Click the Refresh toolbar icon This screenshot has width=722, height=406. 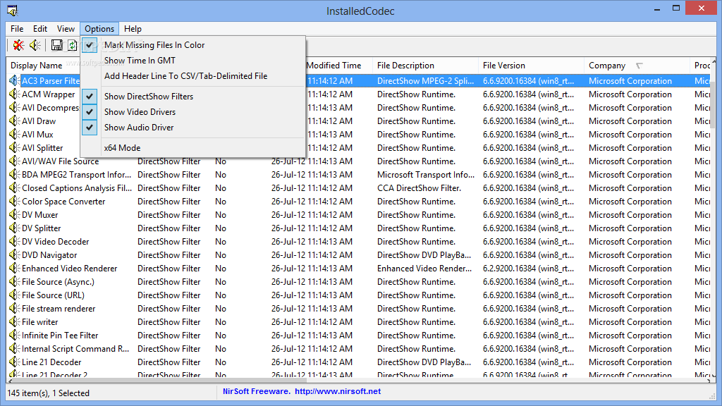click(x=73, y=44)
